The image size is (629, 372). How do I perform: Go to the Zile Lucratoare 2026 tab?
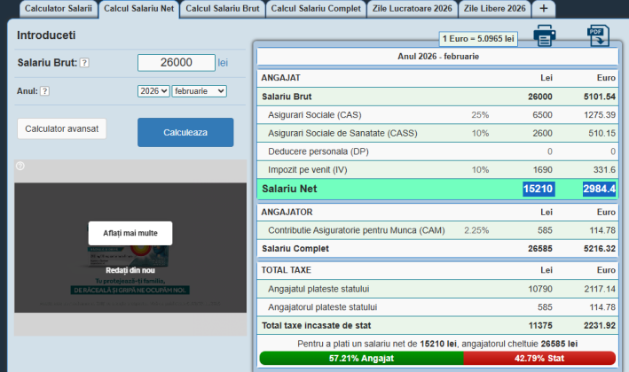[x=414, y=8]
